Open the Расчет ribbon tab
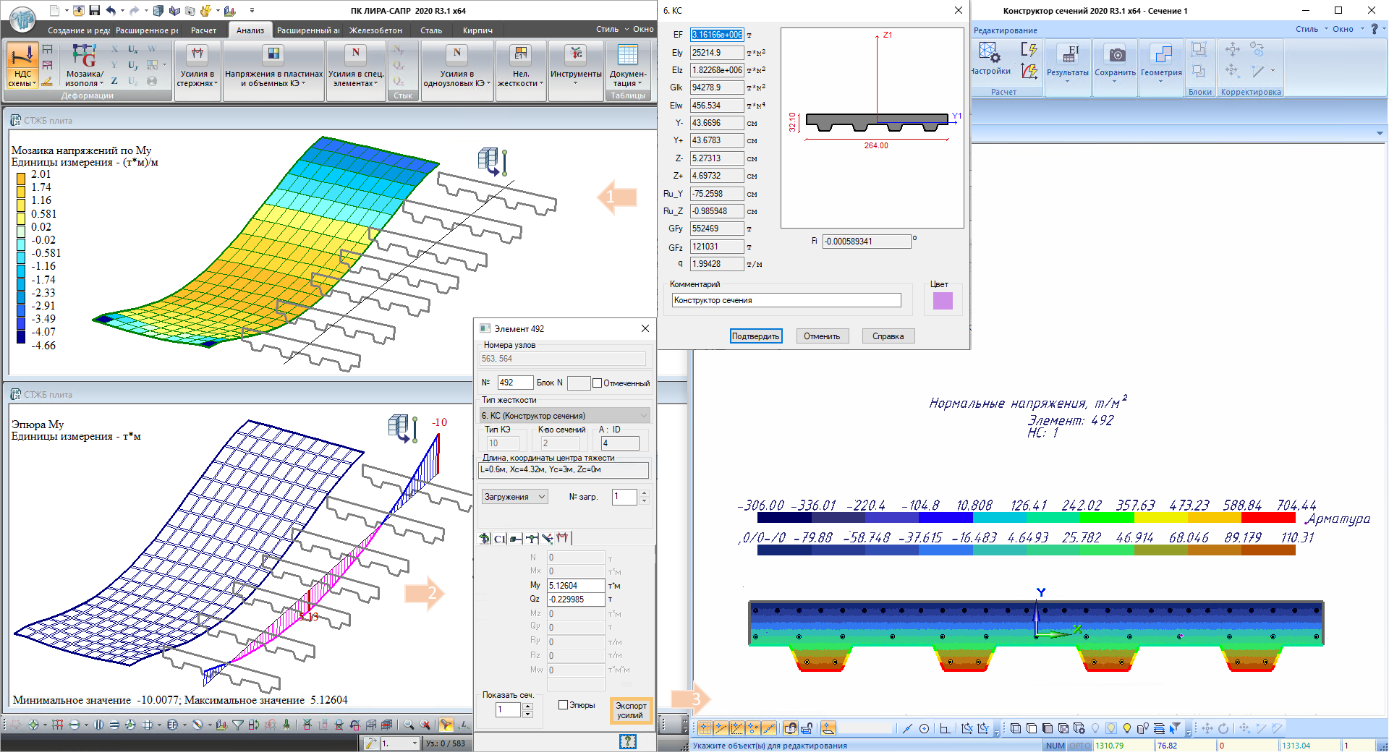Image resolution: width=1389 pixels, height=755 pixels. tap(203, 30)
